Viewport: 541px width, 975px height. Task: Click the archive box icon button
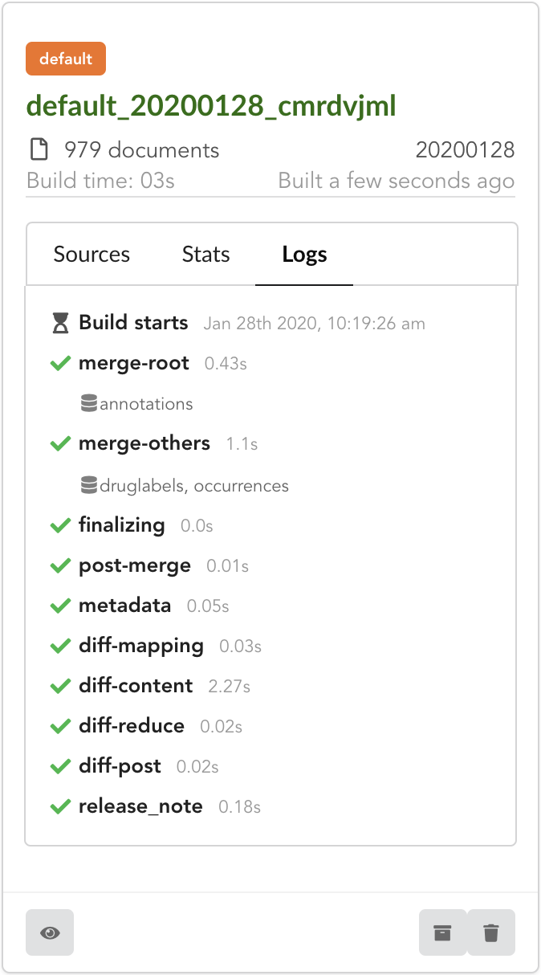pyautogui.click(x=442, y=932)
